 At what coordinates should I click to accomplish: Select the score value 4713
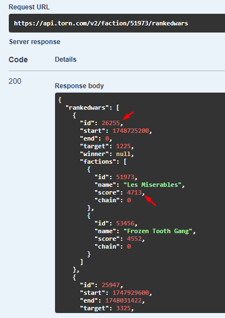click(x=134, y=192)
